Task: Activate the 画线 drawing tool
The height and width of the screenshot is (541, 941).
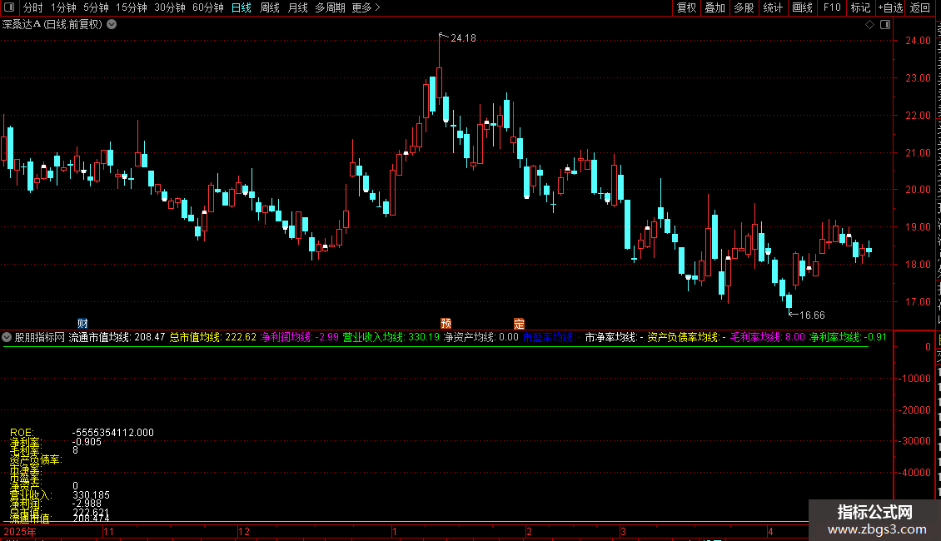Action: 803,7
